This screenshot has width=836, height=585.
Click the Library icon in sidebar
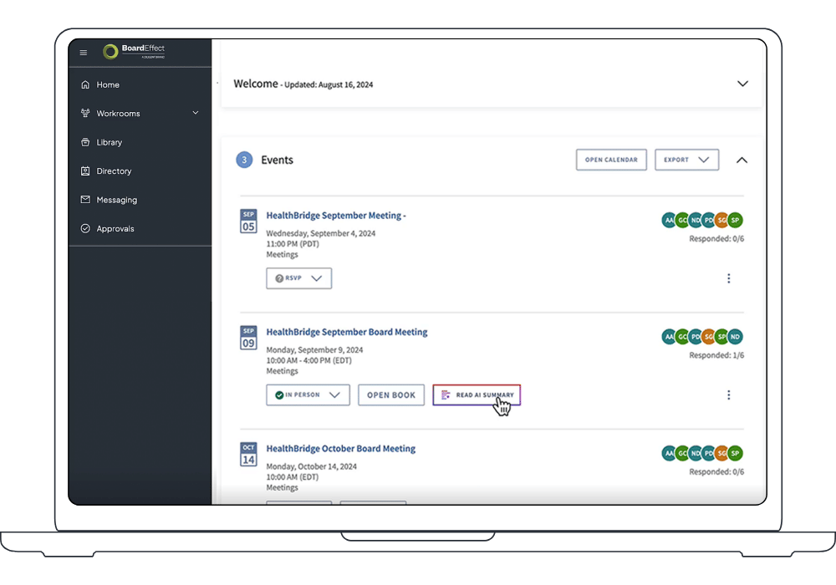point(85,142)
